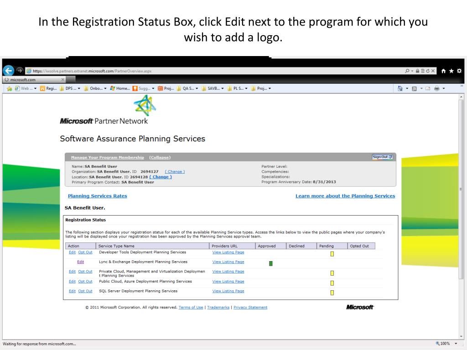Image resolution: width=467 pixels, height=350 pixels.
Task: Expand the zoom level dropdown arrow
Action: (x=456, y=344)
